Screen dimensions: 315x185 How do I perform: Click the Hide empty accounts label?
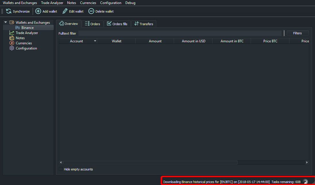point(78,169)
